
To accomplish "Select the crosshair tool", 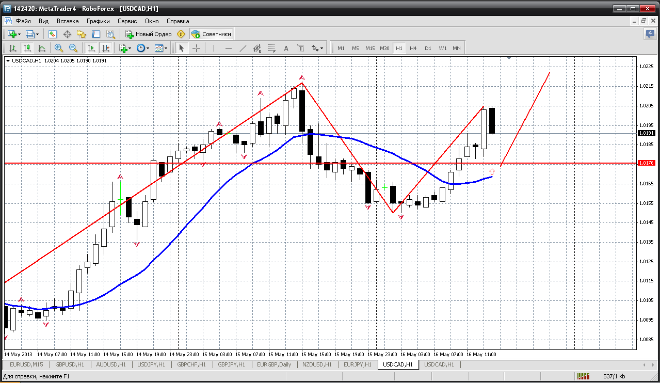I will (x=197, y=48).
